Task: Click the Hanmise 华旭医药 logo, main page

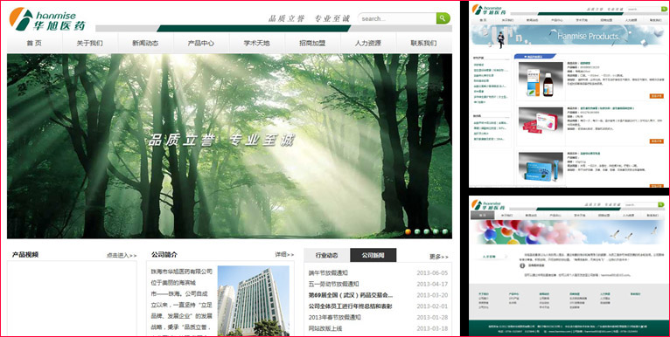Action: (47, 18)
